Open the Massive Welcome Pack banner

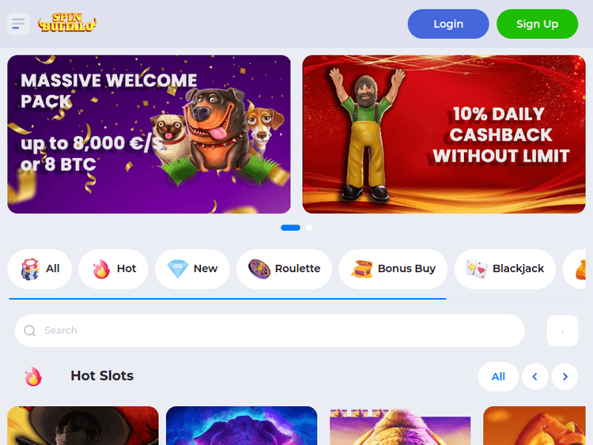pos(149,134)
